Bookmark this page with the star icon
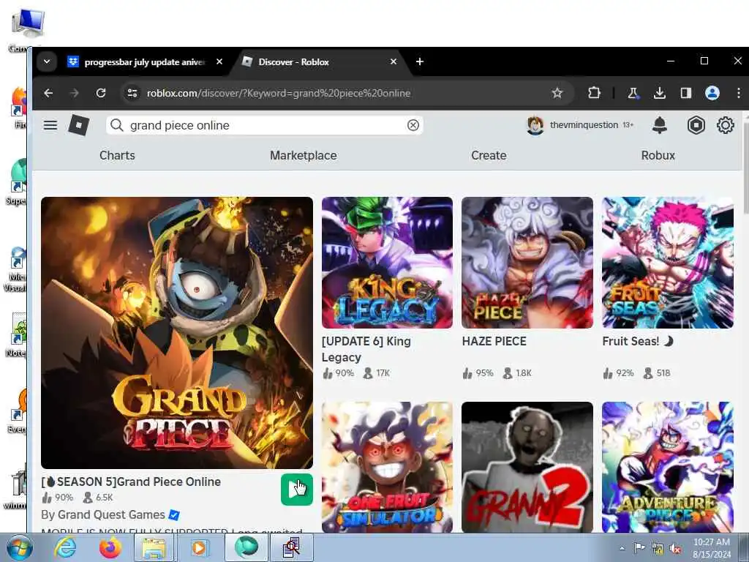The image size is (749, 562). coord(557,93)
